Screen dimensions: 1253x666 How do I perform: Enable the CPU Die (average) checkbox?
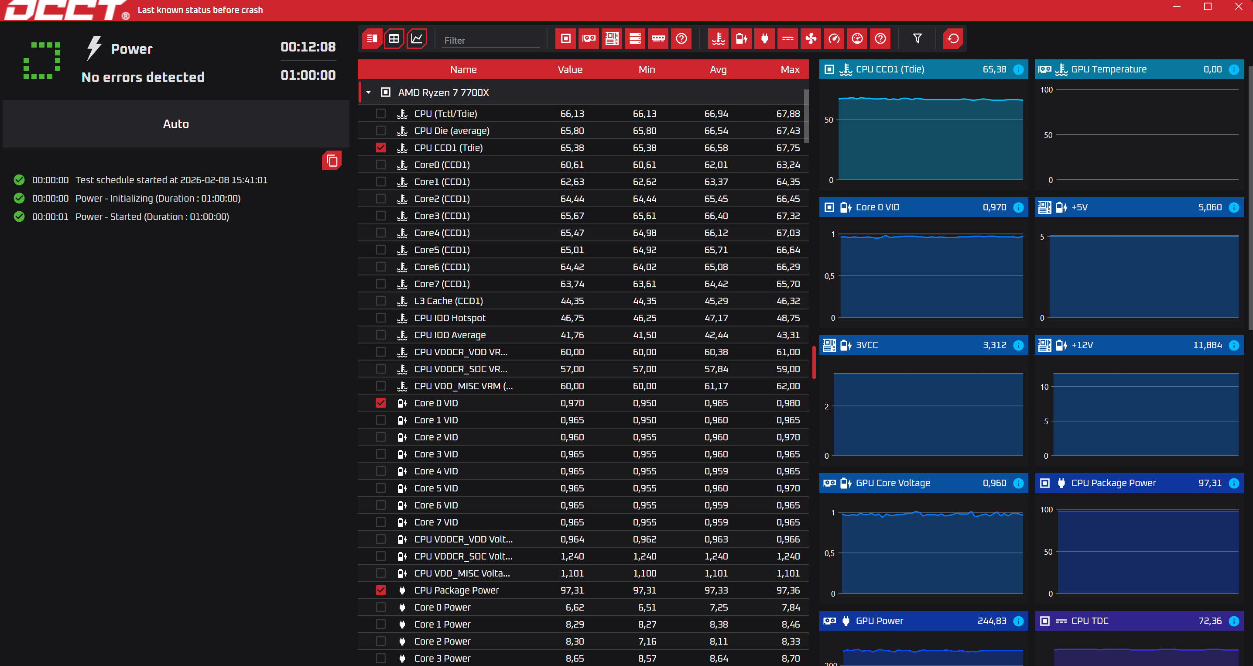pyautogui.click(x=381, y=130)
